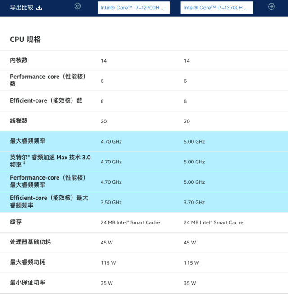Select the 最大睿频频率 row label
Viewport: 288px width, 294px height.
pyautogui.click(x=27, y=141)
